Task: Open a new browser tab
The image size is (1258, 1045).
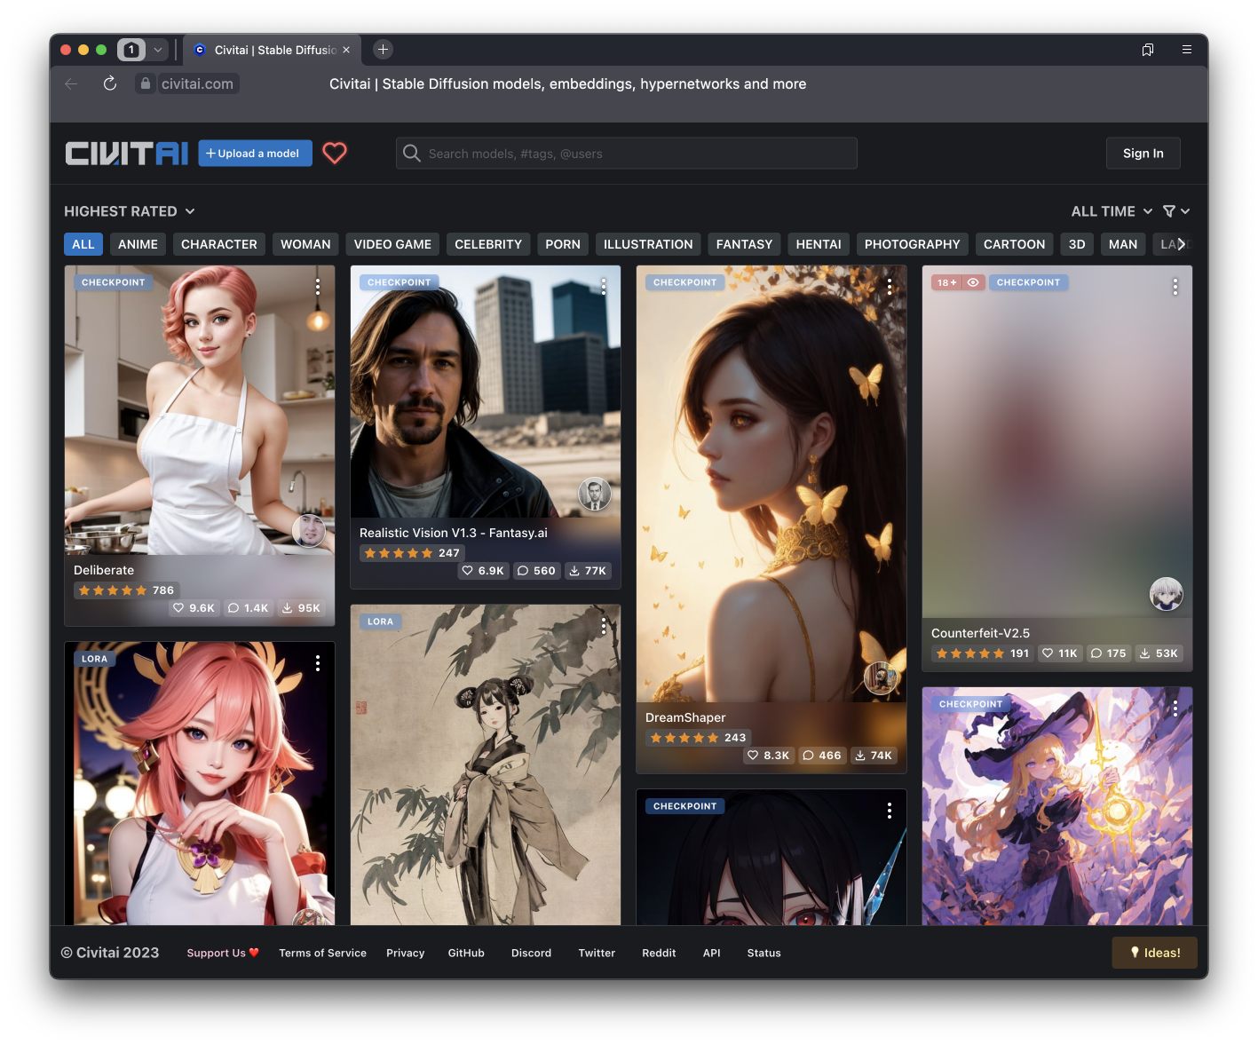Action: click(x=383, y=50)
